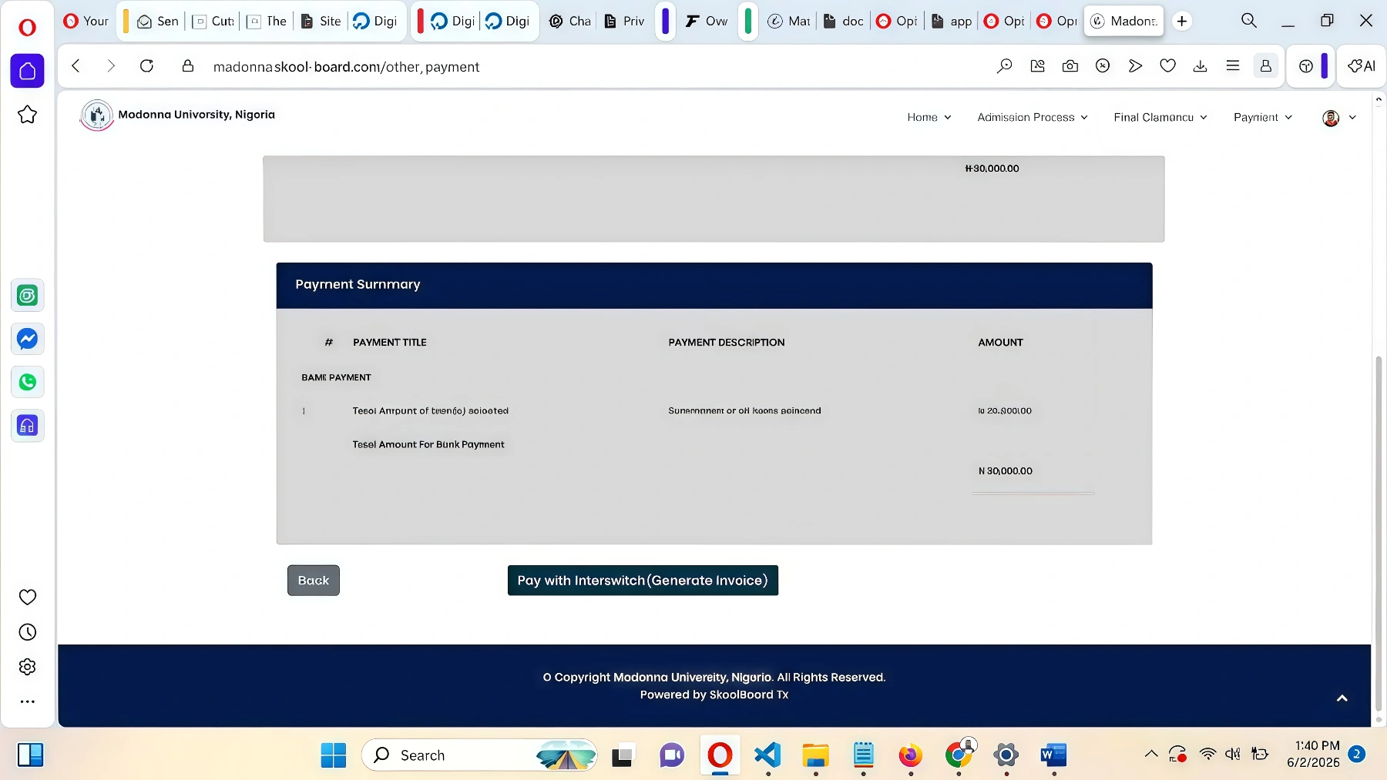Click Pay with Interswitch (Generate Invoice)
Image resolution: width=1387 pixels, height=780 pixels.
coord(643,581)
